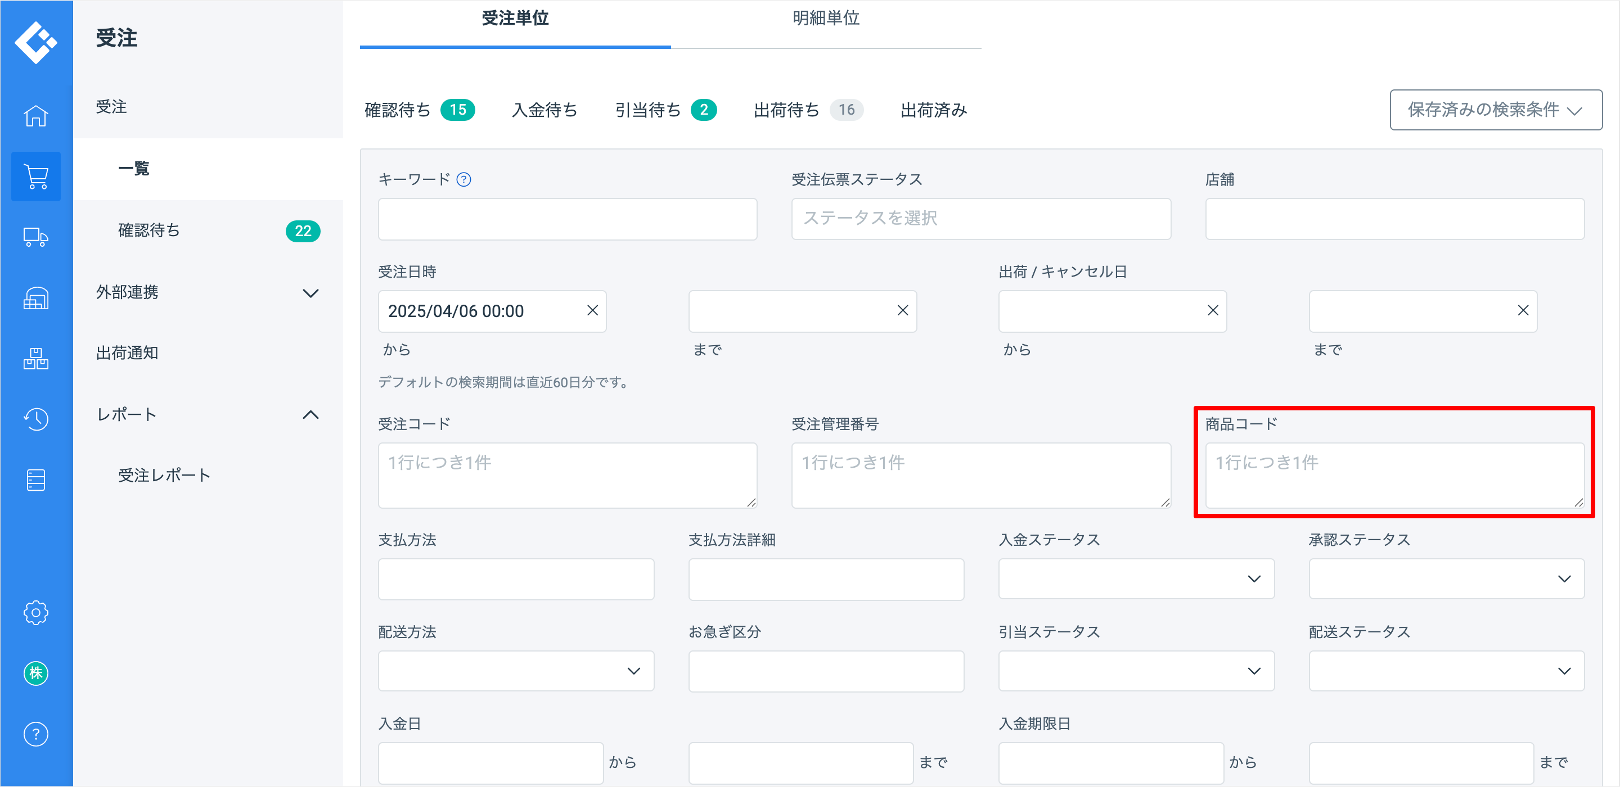This screenshot has height=787, width=1620.
Task: Filter by 確認待ち status tab
Action: coord(420,110)
